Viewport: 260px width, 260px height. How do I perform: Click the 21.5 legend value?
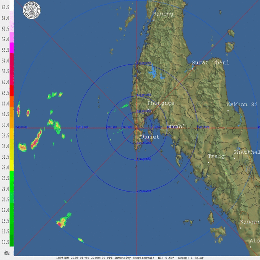pos(5,200)
